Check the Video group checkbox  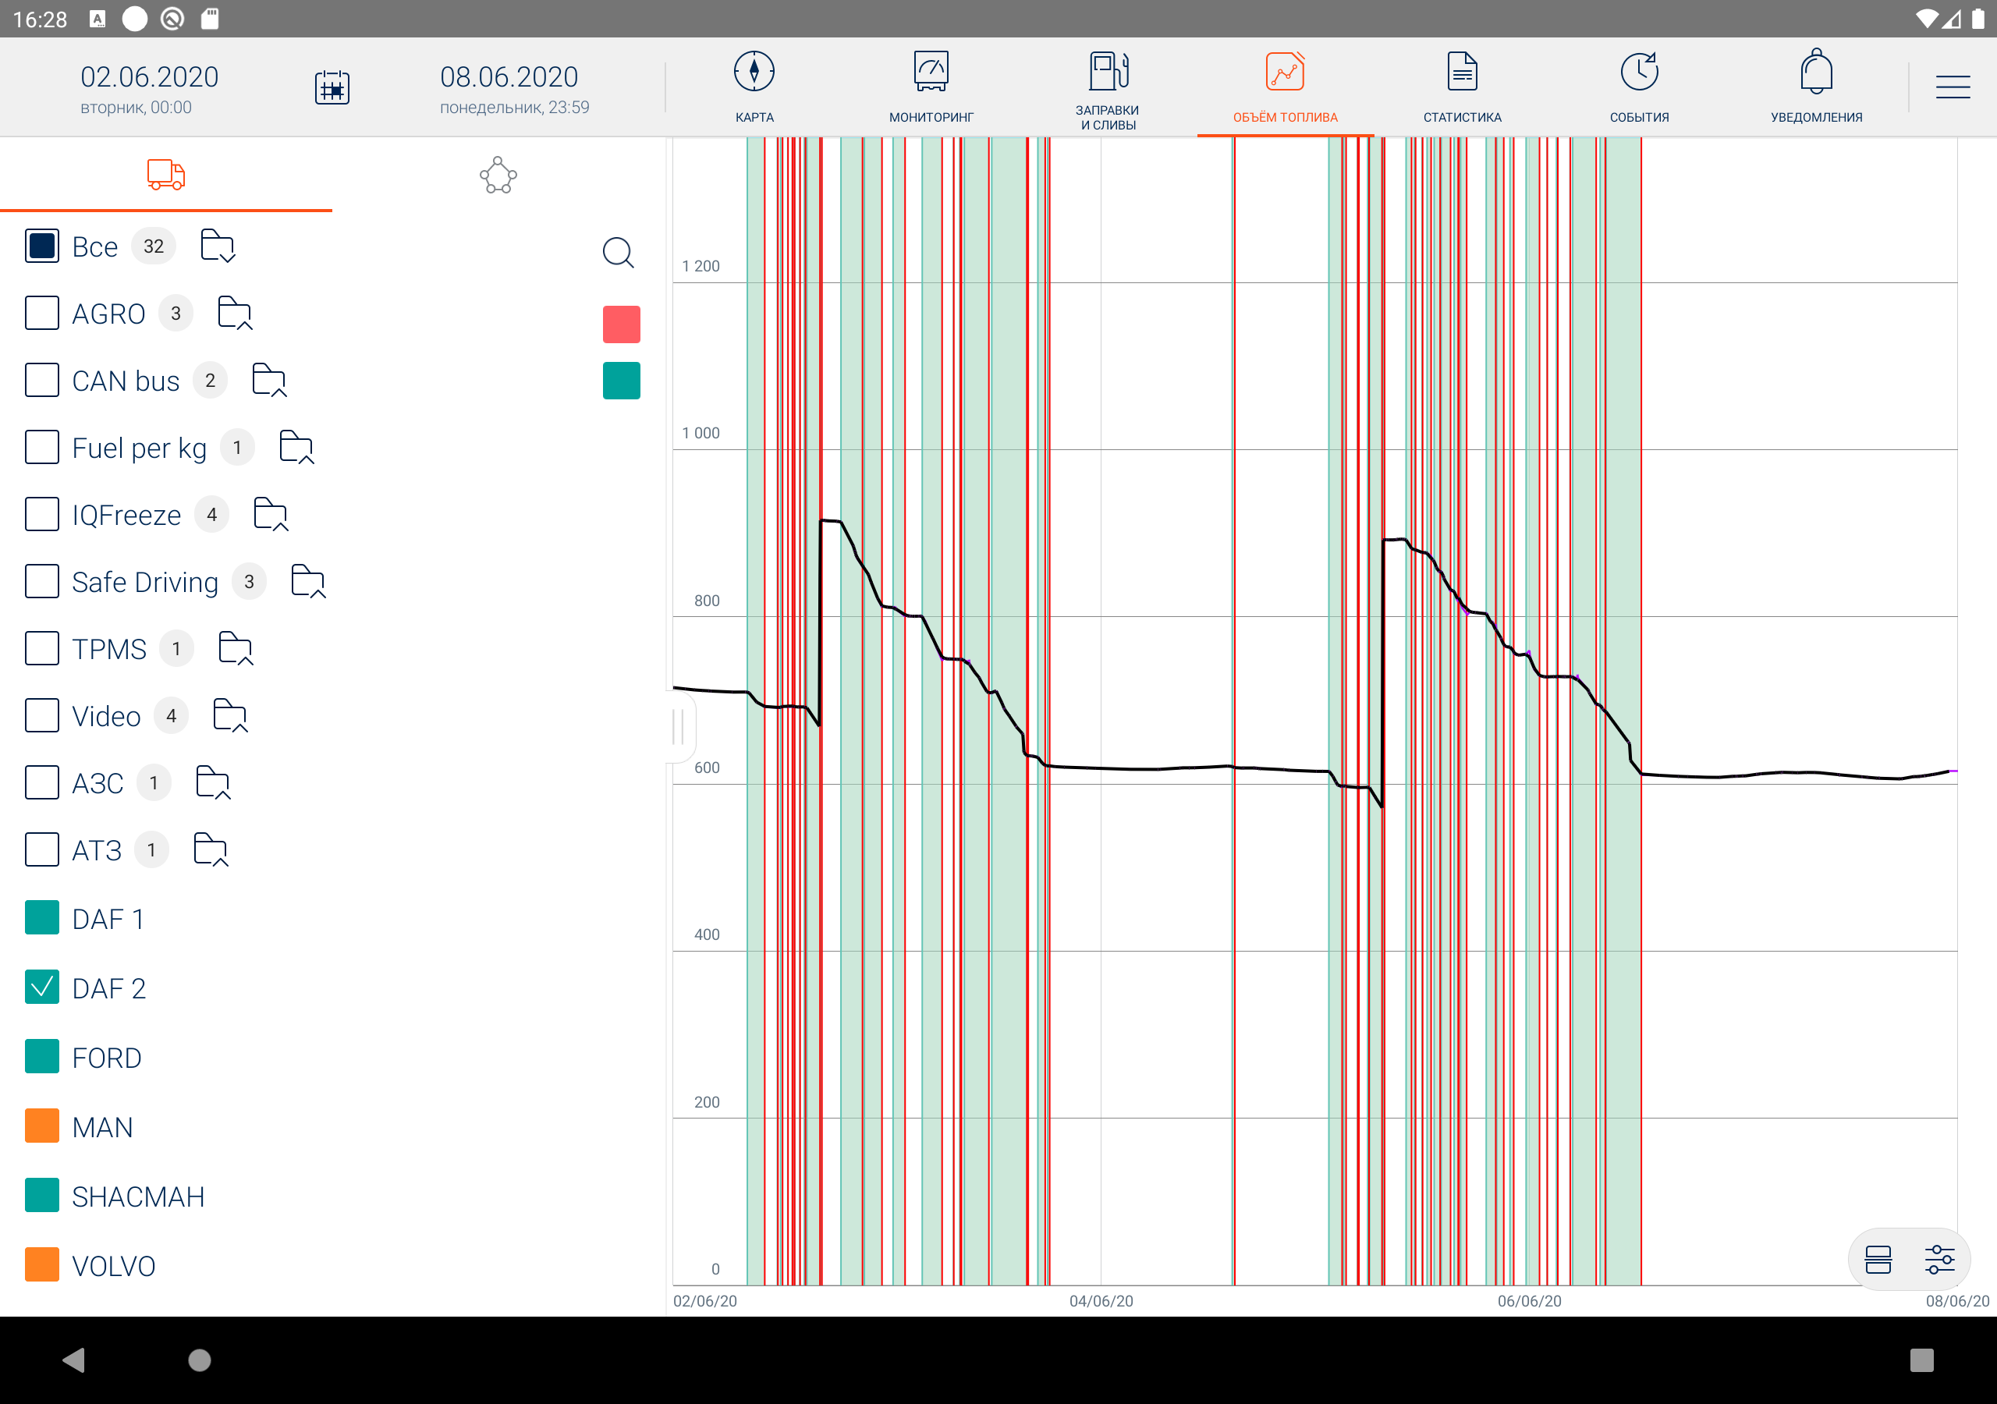pos(42,715)
